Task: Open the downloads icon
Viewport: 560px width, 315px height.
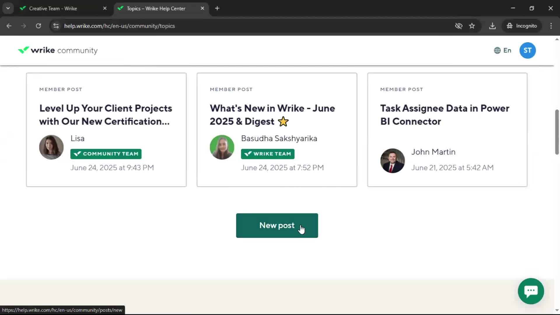Action: pyautogui.click(x=492, y=26)
